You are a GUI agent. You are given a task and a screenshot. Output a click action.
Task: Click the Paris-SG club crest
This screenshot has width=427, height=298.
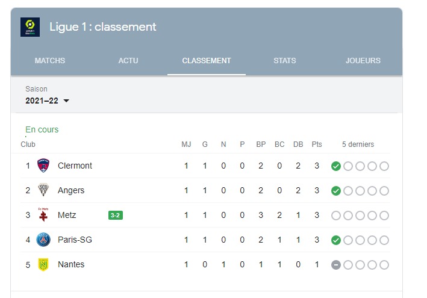(43, 240)
